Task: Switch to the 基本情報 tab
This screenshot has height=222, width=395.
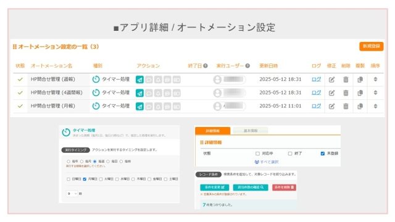Action: [x=251, y=131]
